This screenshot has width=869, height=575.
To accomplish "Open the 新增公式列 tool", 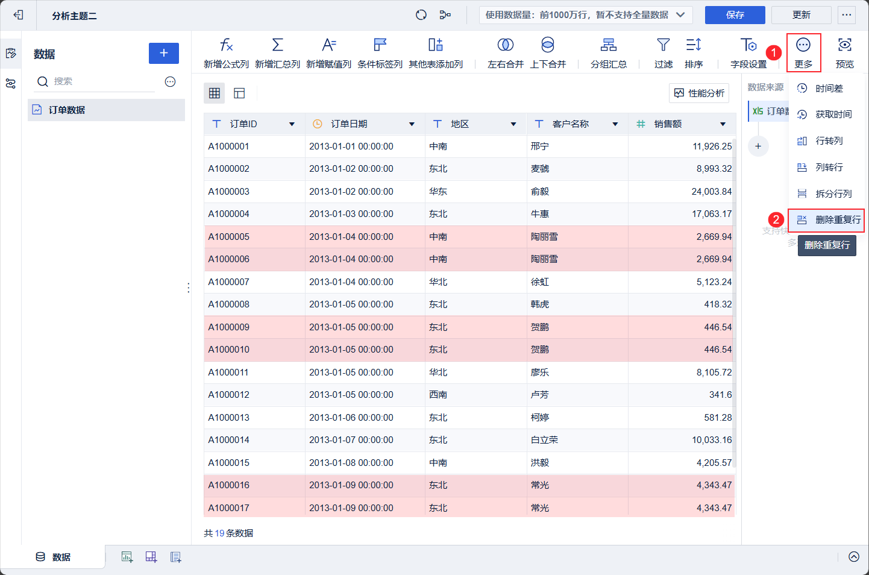I will [x=226, y=52].
